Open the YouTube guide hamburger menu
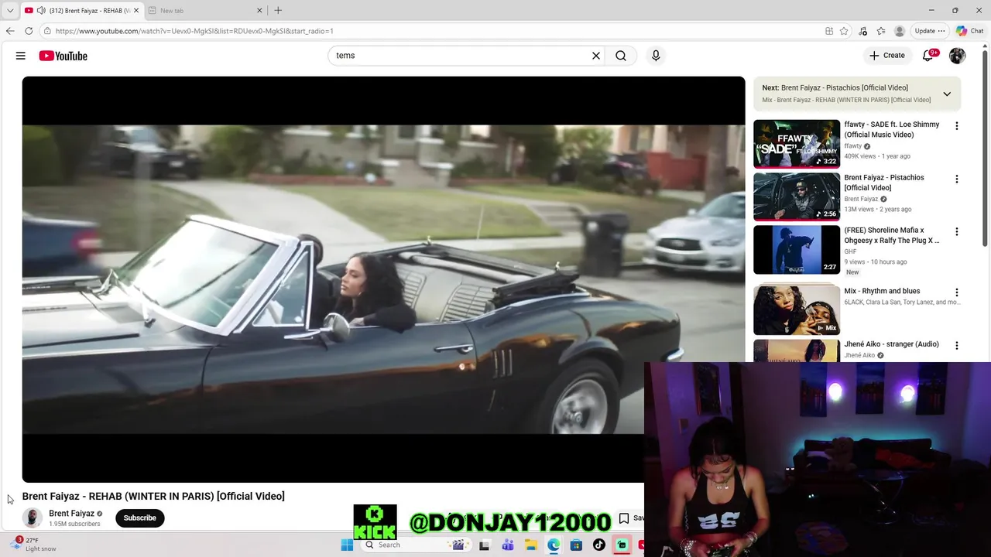 21,56
